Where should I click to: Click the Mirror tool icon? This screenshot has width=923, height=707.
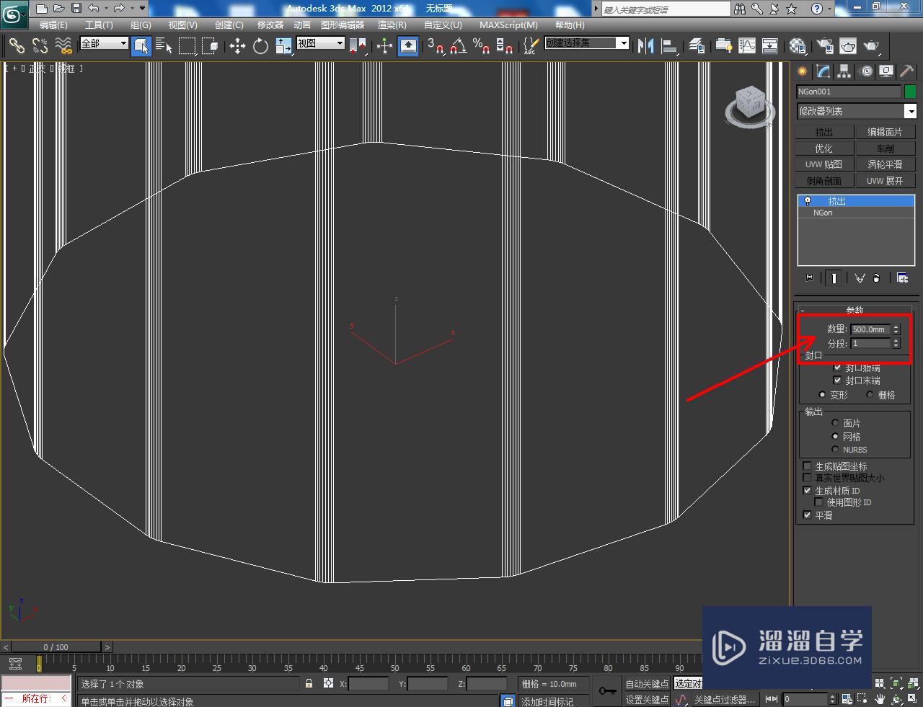645,46
